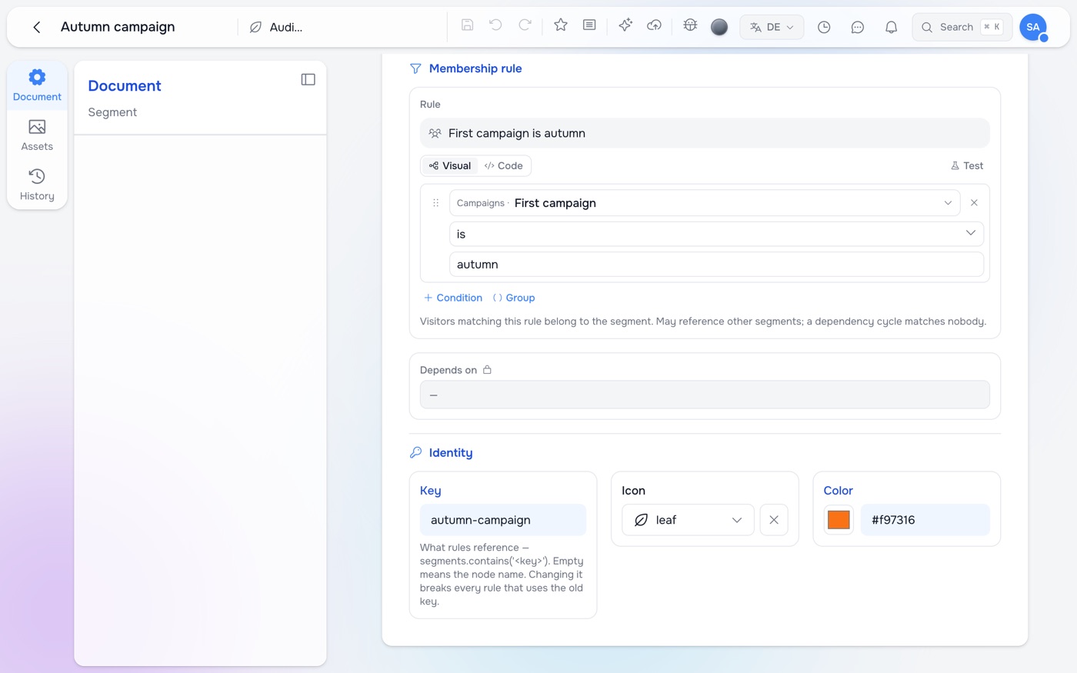
Task: Redo the change
Action: (525, 25)
